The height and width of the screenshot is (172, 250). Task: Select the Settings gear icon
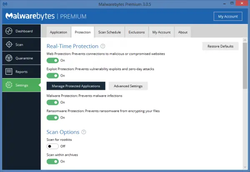[x=9, y=85]
